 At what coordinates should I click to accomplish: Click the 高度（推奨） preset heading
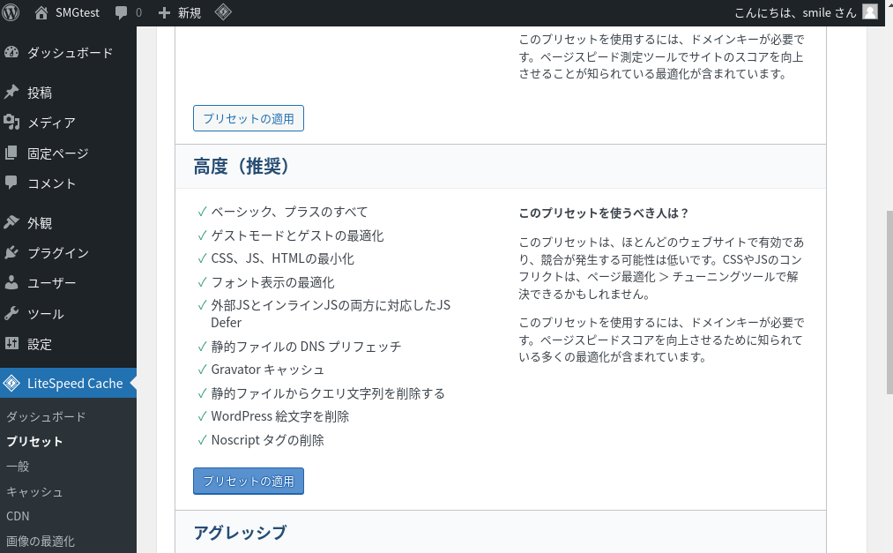tap(242, 167)
